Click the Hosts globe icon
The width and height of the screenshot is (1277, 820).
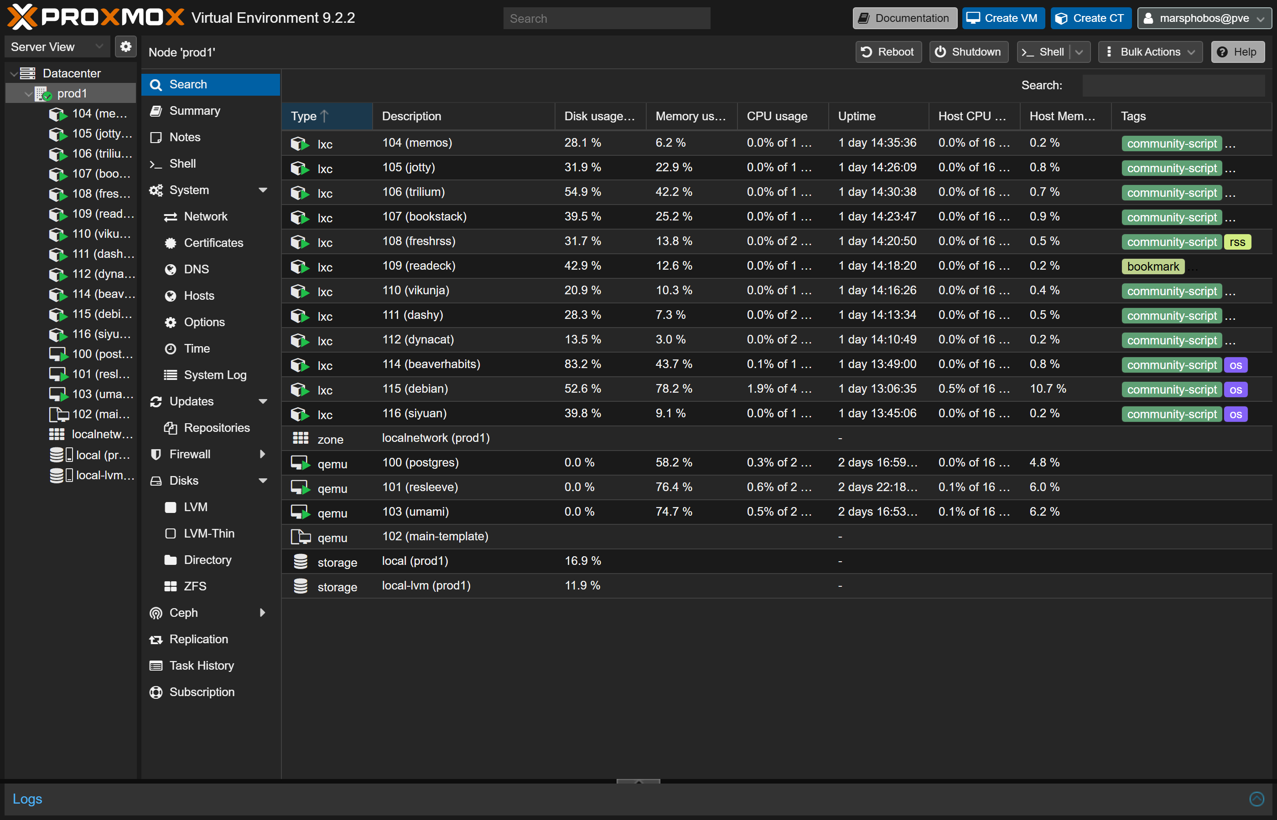pos(171,296)
